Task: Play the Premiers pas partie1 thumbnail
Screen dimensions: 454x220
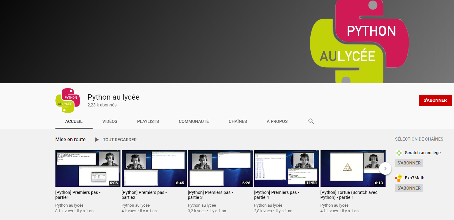Action: (88, 168)
